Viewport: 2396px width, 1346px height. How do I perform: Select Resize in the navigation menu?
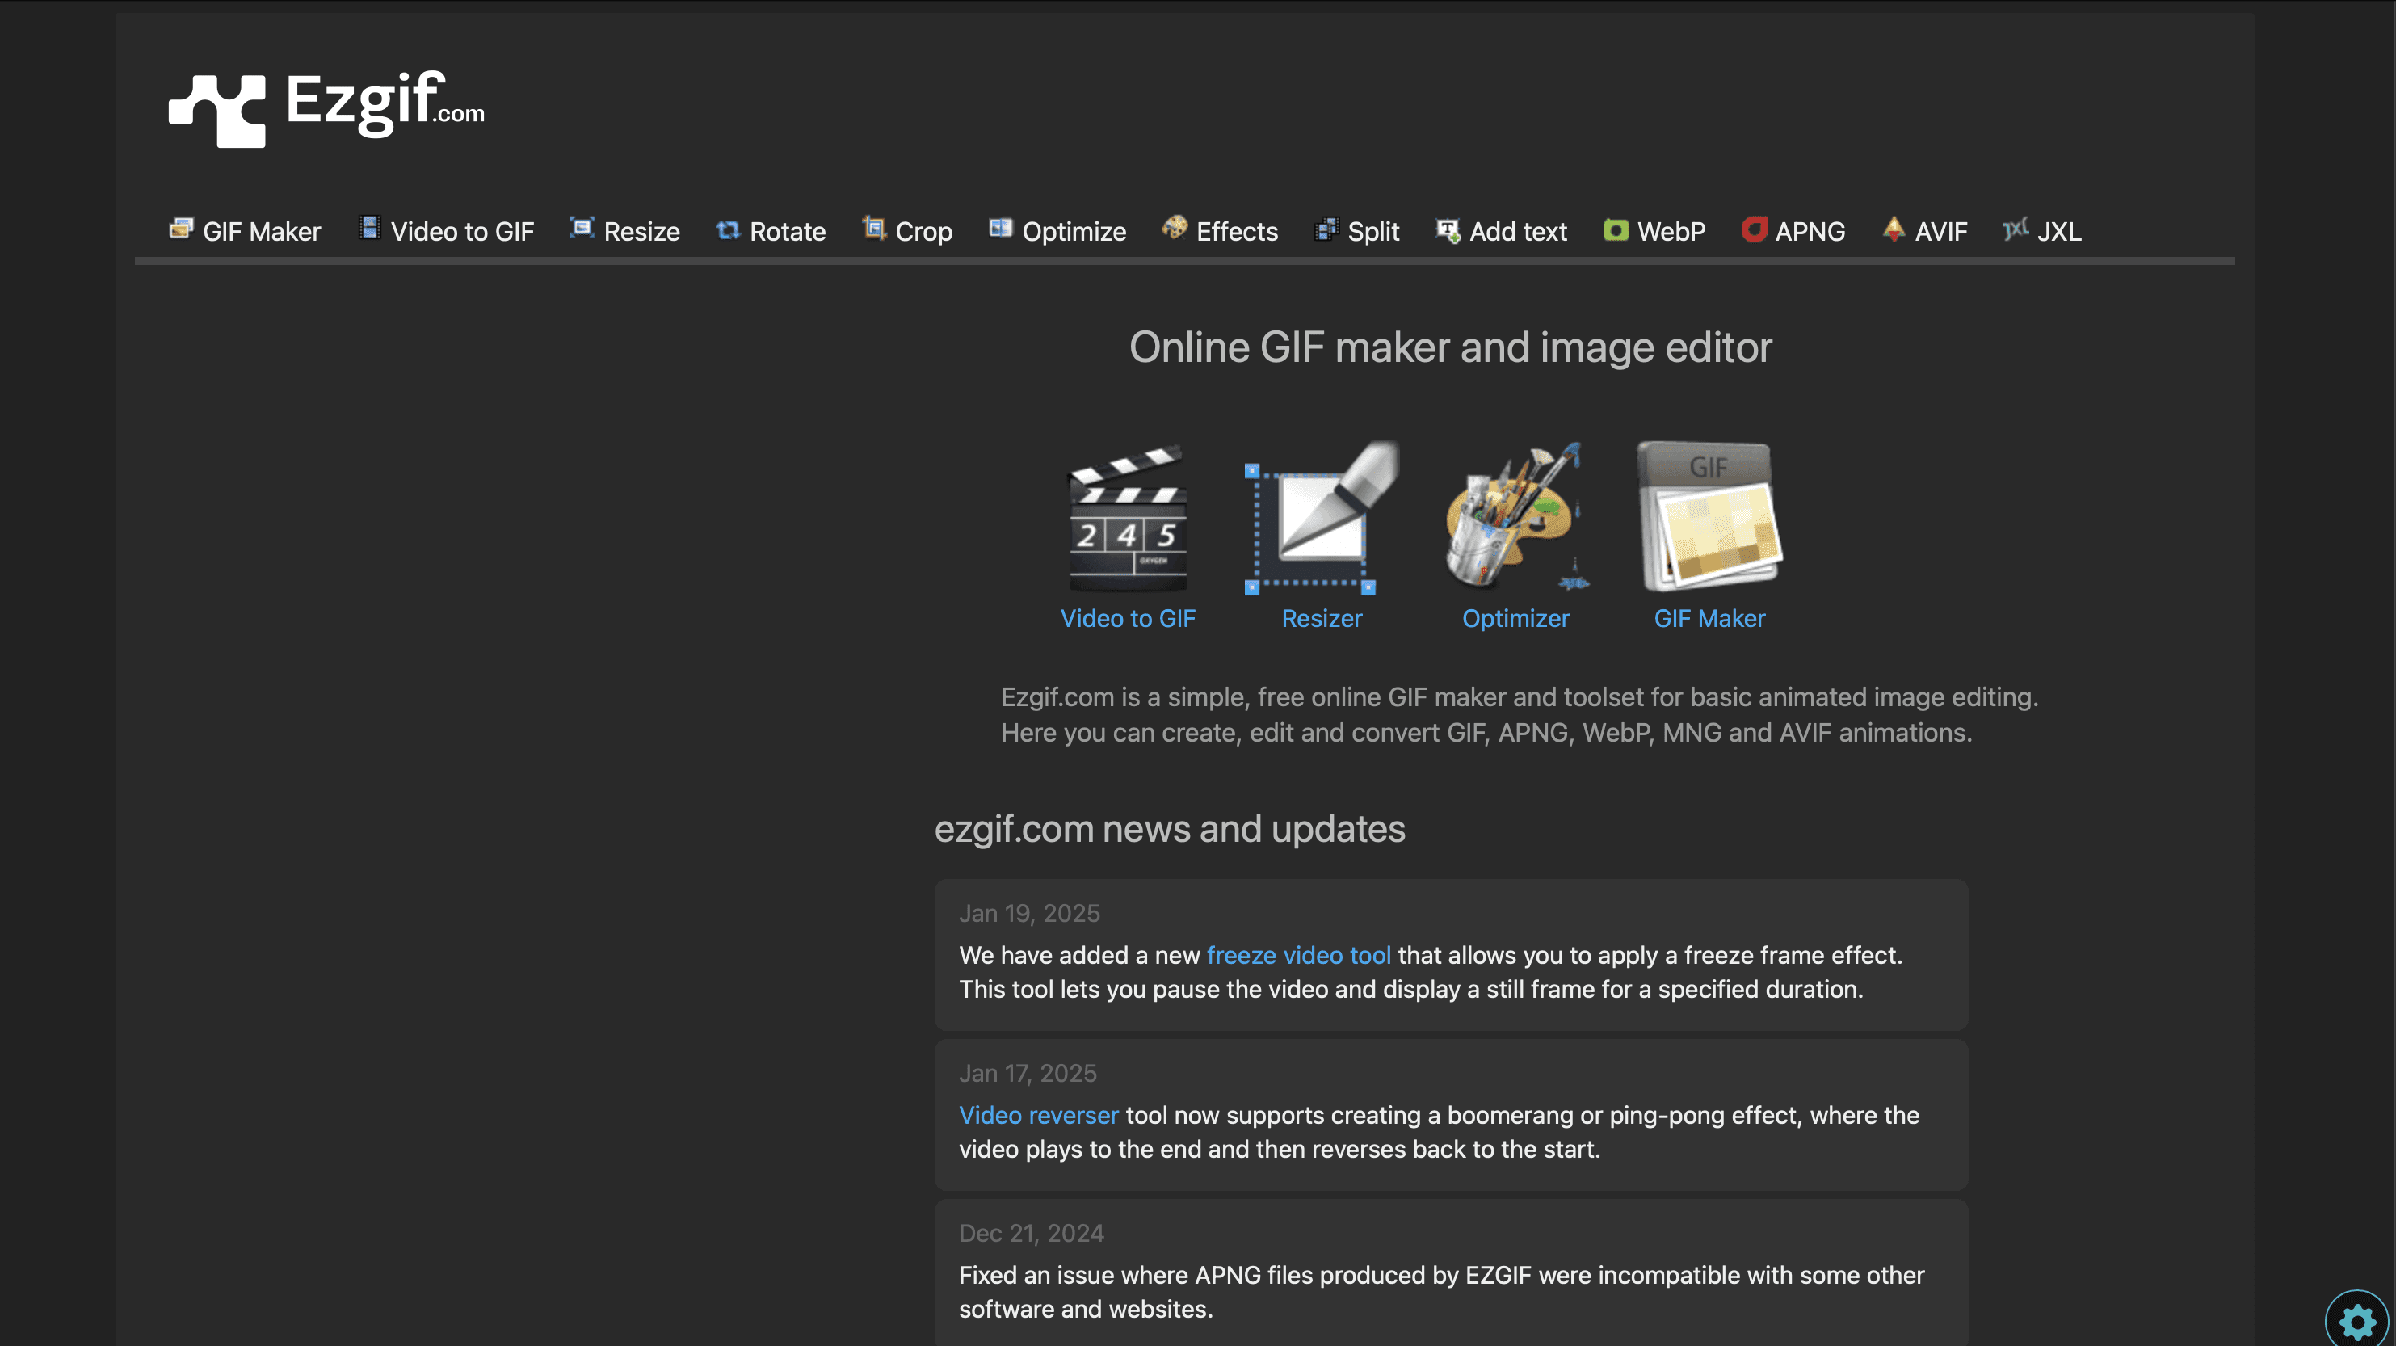[x=625, y=231]
